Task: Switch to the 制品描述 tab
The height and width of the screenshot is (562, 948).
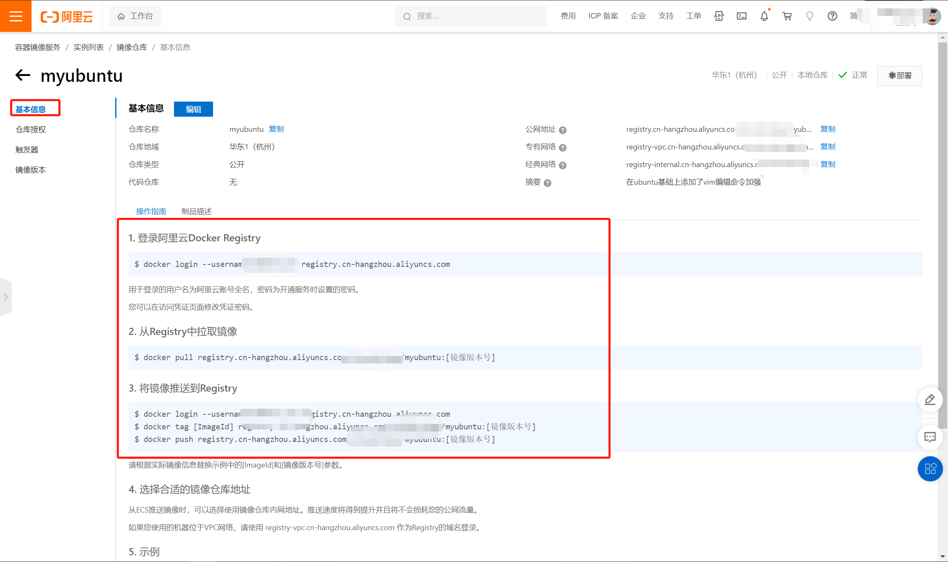Action: pos(197,211)
